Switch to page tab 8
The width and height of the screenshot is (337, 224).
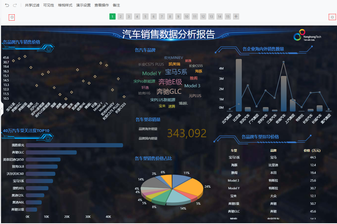170,17
